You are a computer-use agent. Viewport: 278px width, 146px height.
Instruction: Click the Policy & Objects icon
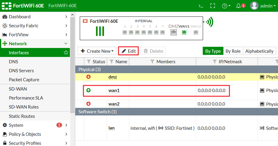tap(5, 134)
